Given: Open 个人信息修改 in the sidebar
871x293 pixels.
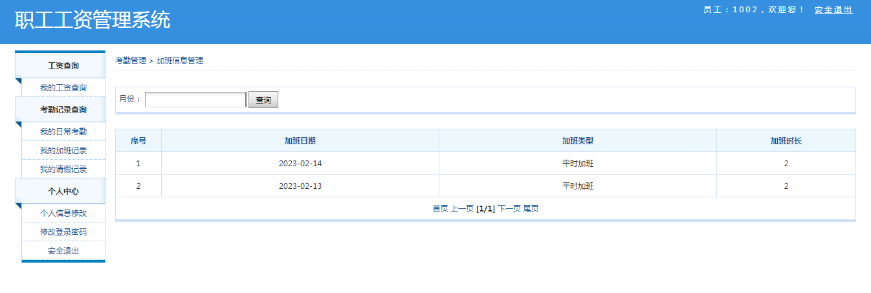Looking at the screenshot, I should pyautogui.click(x=63, y=213).
